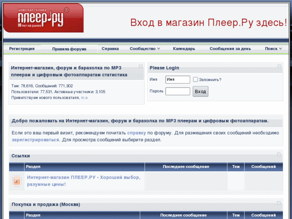Click the Плеер.ру logo
Screen dimensions: 292x219
43,18
